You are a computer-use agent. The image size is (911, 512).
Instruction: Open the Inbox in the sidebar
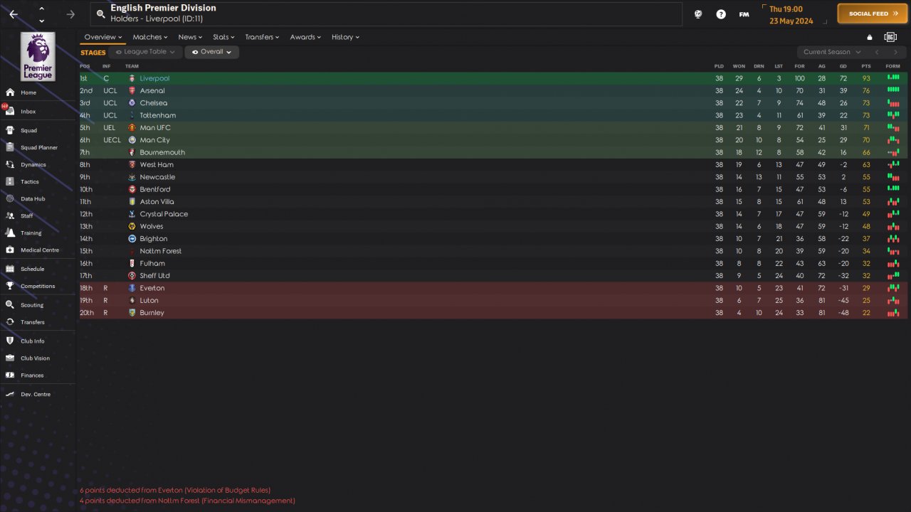[28, 112]
